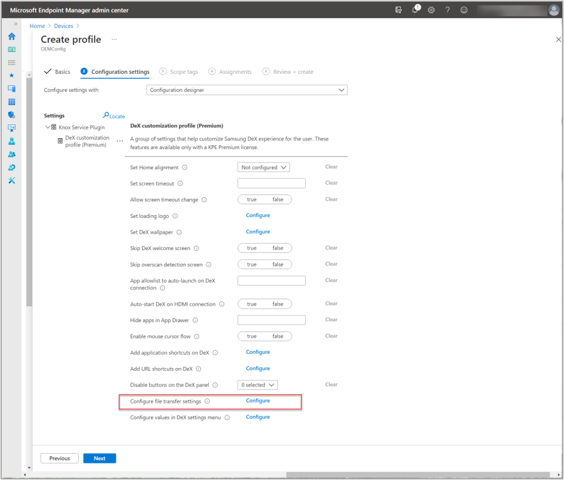This screenshot has width=564, height=480.
Task: Open All services list icon
Action: coord(11,63)
